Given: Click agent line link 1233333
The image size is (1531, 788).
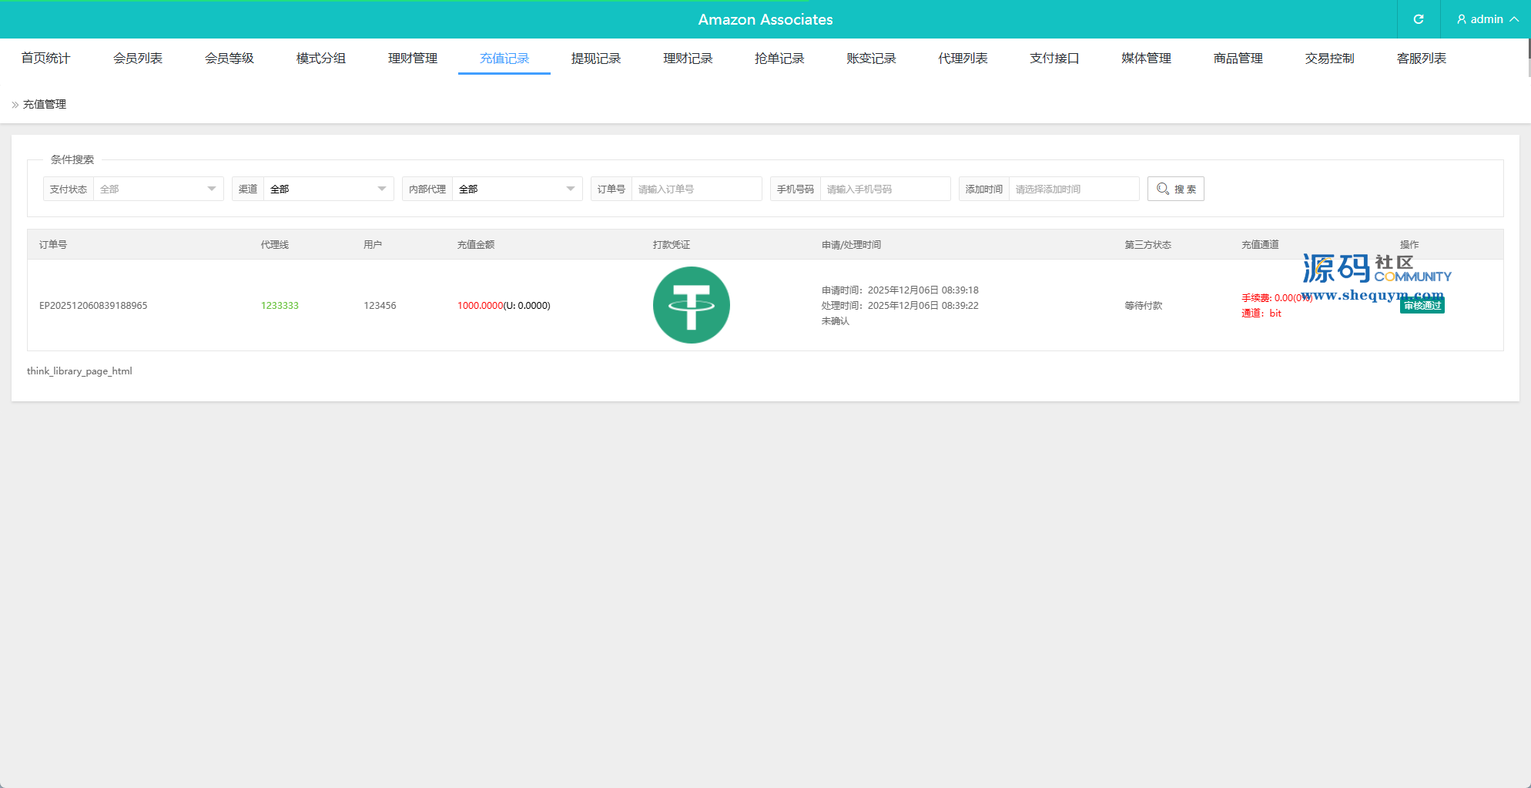Looking at the screenshot, I should pyautogui.click(x=280, y=306).
